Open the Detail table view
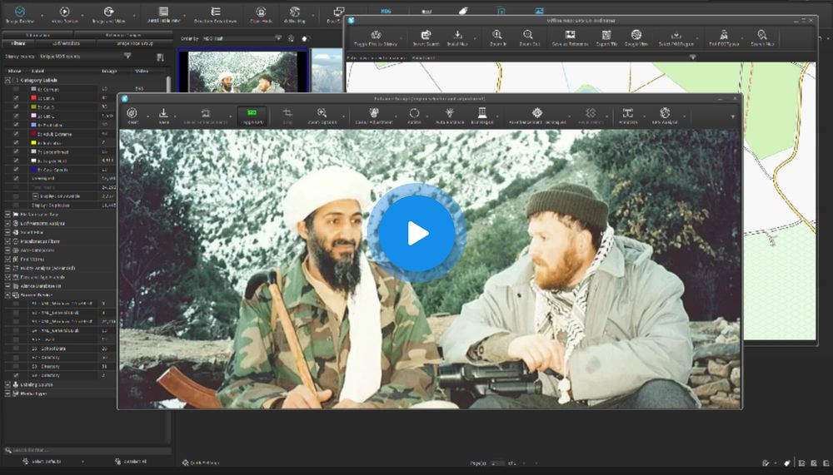This screenshot has height=475, width=833. click(x=163, y=14)
